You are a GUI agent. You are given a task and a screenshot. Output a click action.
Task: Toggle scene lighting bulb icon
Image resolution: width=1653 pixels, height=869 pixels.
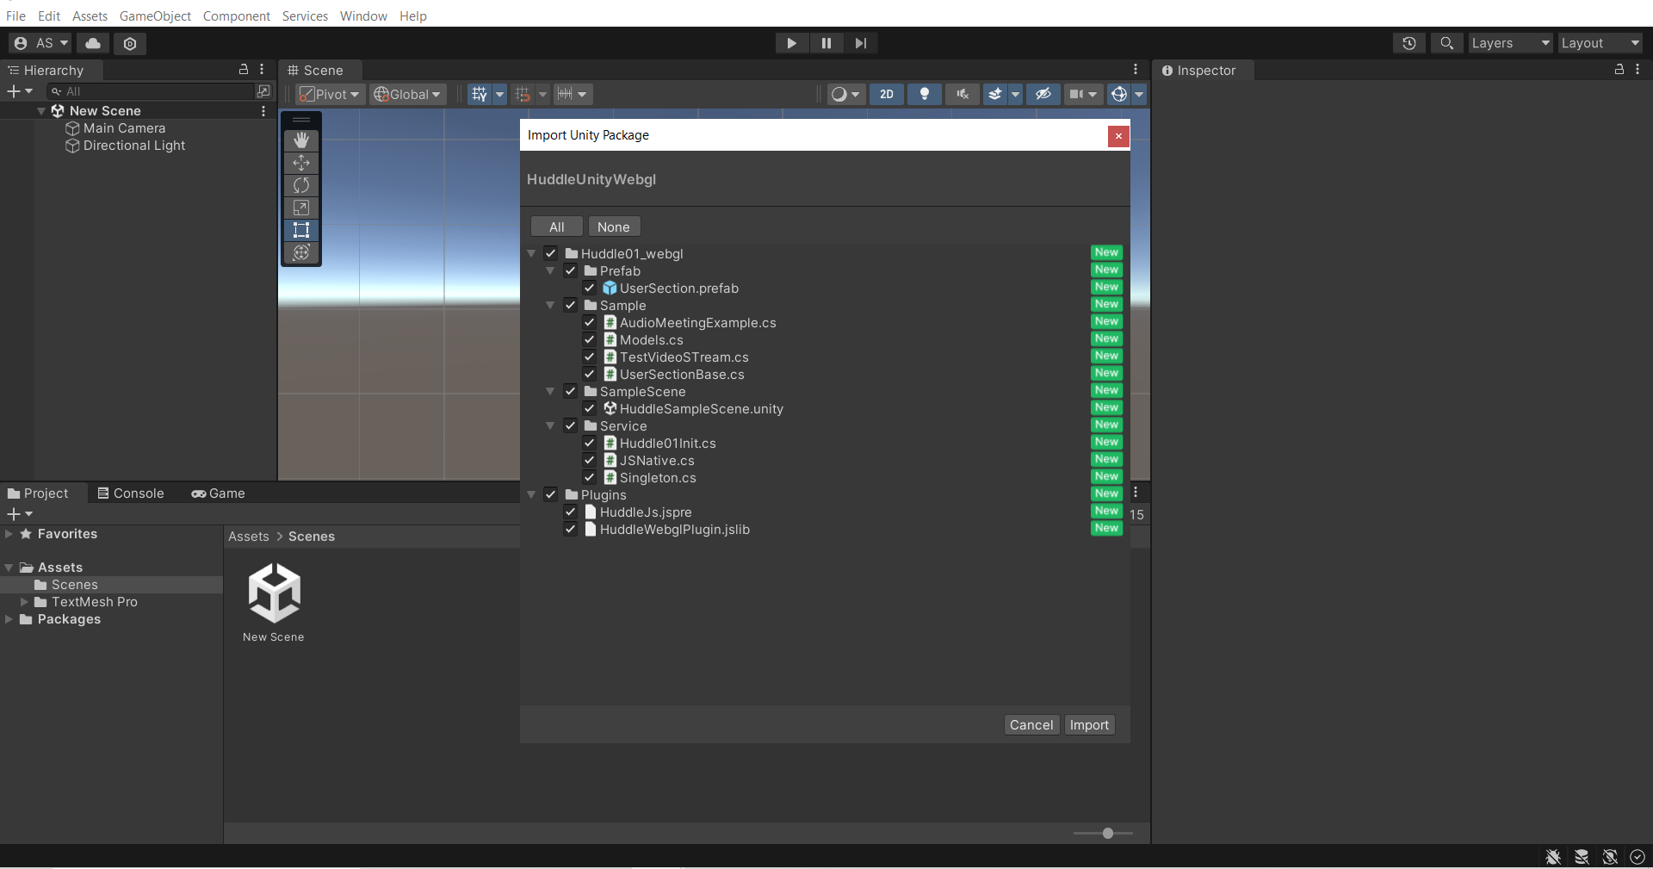point(925,95)
